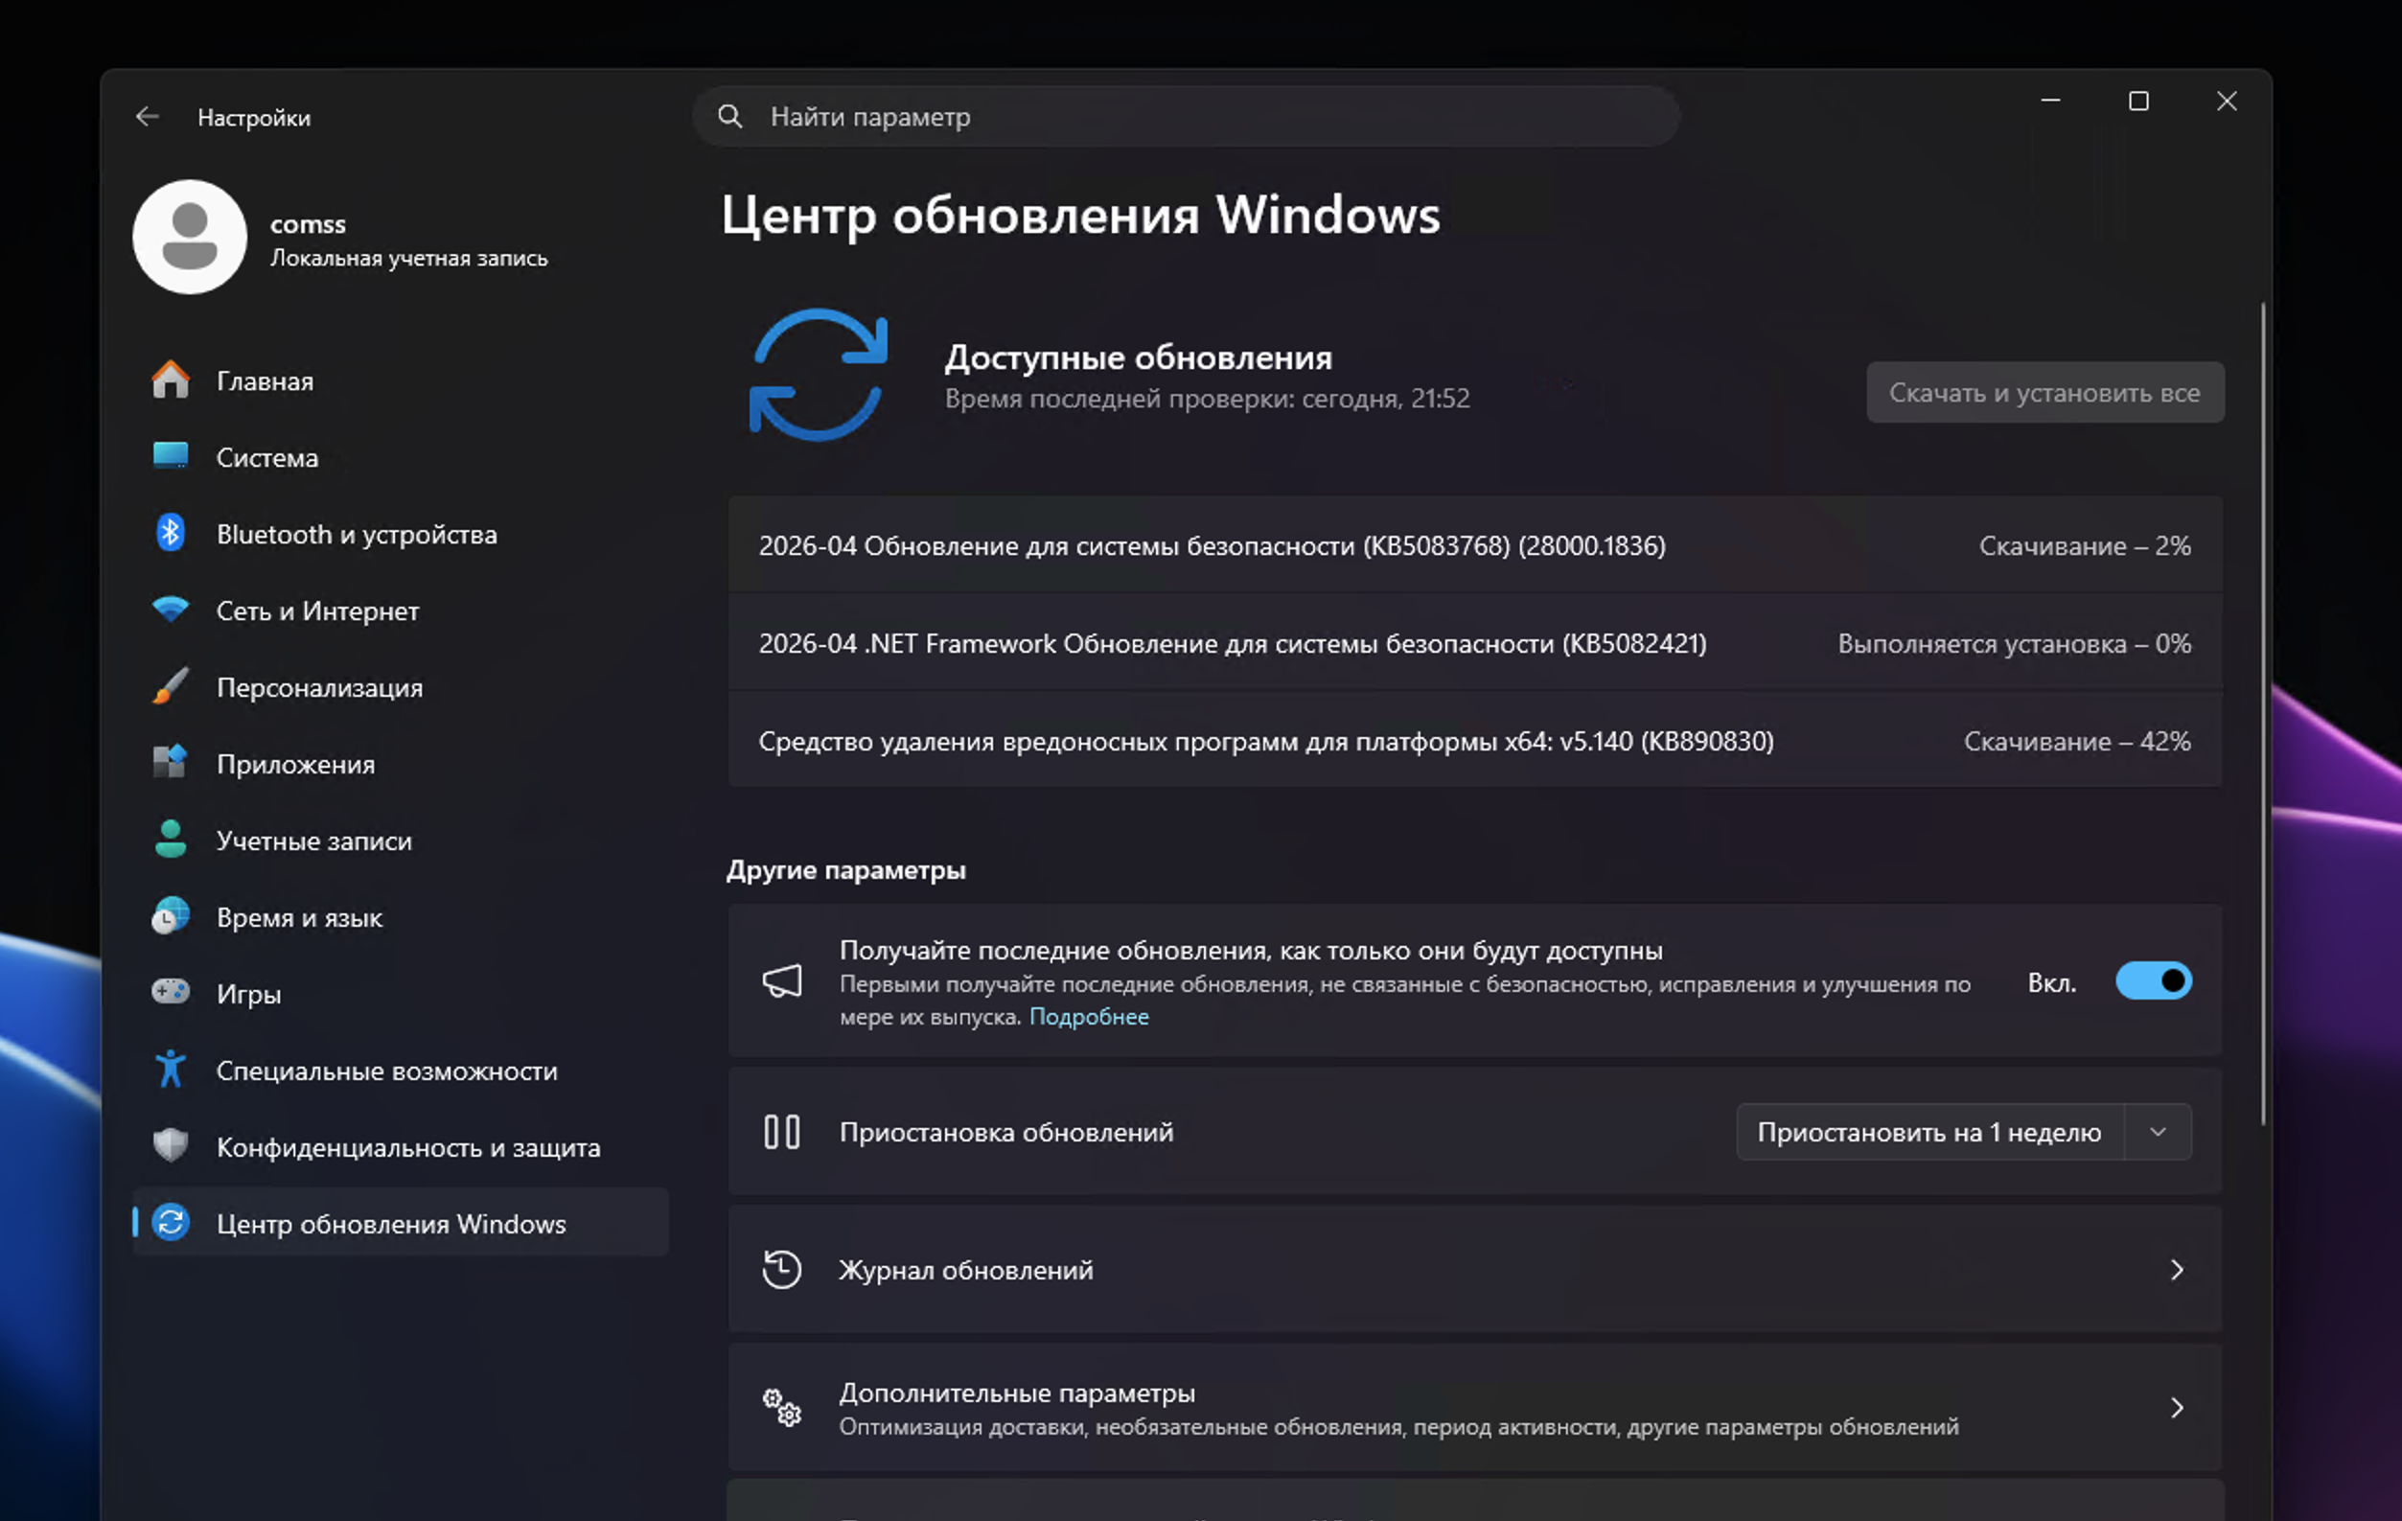Open the Система settings section

point(267,458)
